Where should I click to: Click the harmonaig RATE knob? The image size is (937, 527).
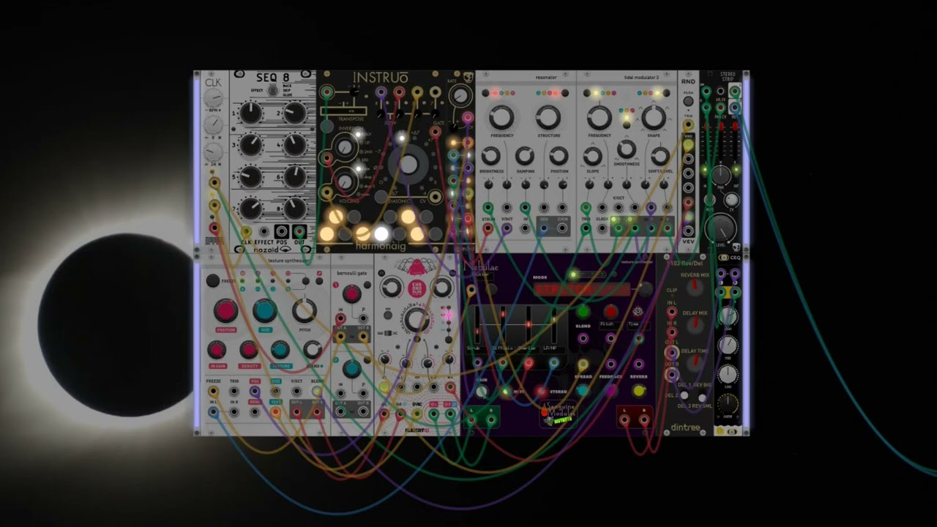(x=460, y=95)
